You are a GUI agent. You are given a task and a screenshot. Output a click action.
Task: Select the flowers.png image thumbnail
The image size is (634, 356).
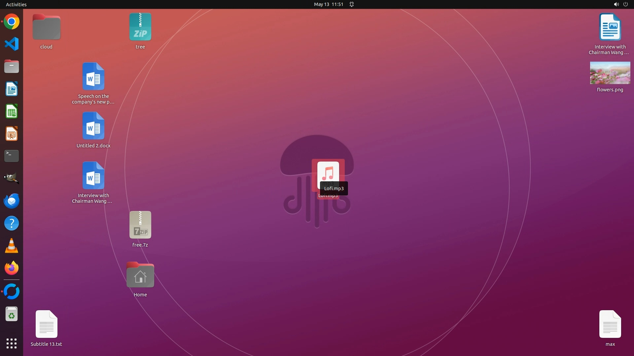[x=610, y=73]
